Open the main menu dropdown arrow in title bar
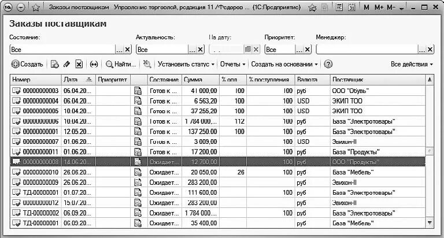 [x=21, y=8]
